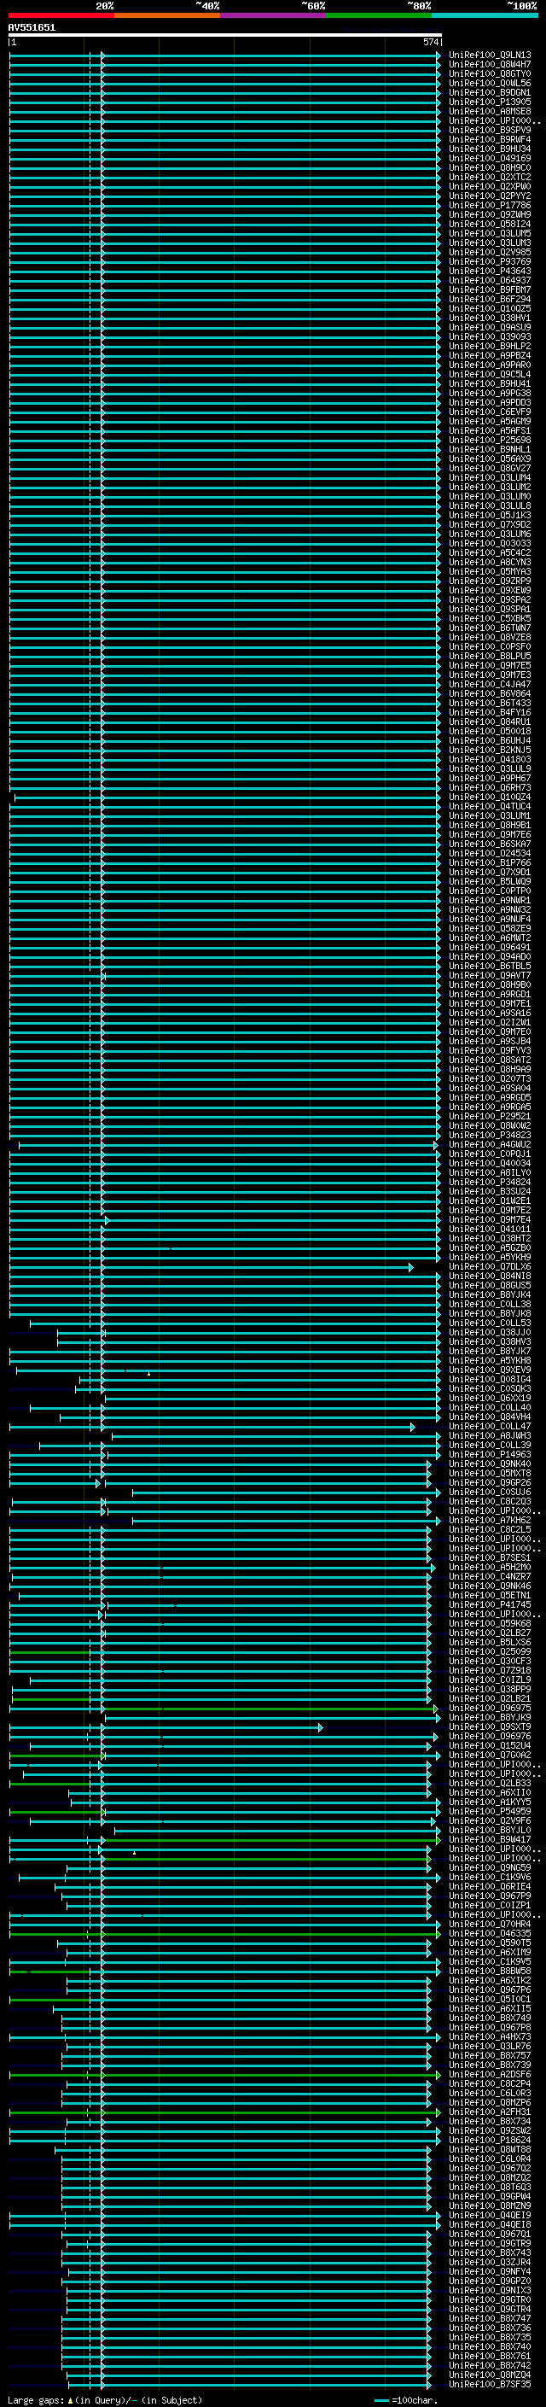The height and width of the screenshot is (2407, 546).
Task: Select hit label UniRef100_A5H2M0
Action: [x=490, y=1567]
